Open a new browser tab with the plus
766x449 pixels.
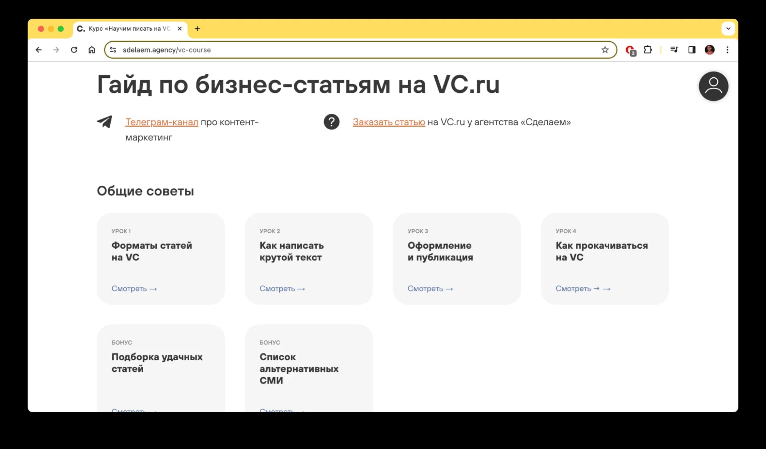click(x=197, y=28)
